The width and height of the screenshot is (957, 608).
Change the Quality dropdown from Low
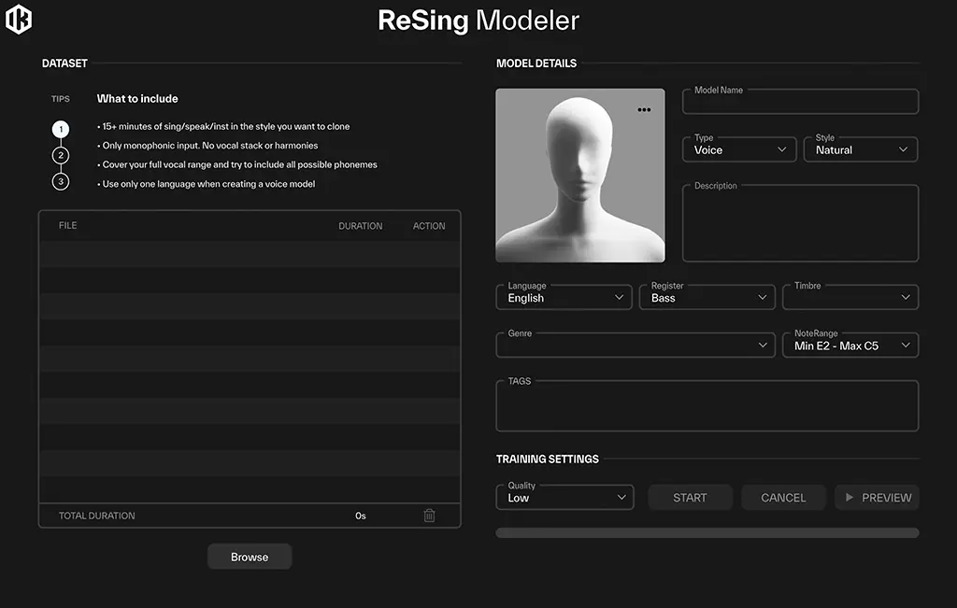pos(564,498)
